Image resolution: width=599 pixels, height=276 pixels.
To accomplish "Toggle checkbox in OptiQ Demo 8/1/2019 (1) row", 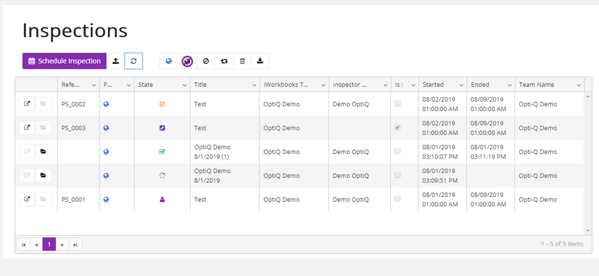I will point(397,152).
